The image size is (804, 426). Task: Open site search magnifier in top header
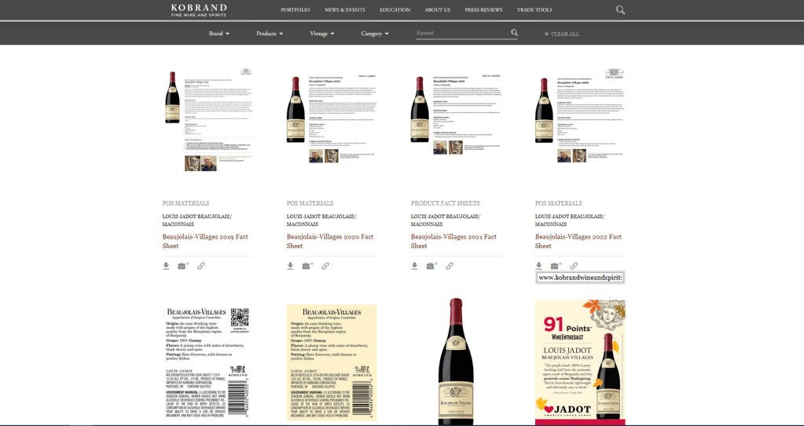[x=620, y=10]
